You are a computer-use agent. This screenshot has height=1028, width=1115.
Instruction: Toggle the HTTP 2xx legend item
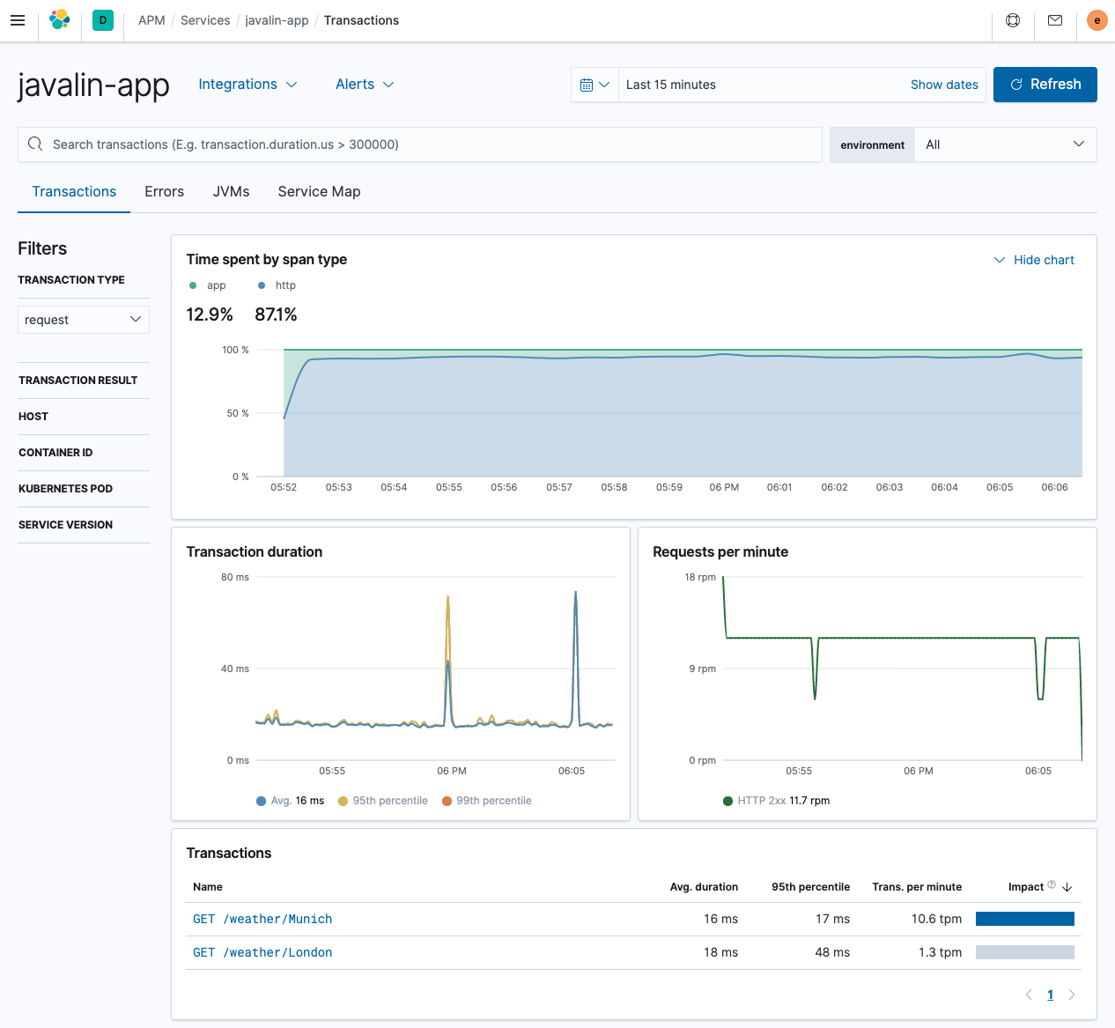pyautogui.click(x=764, y=800)
